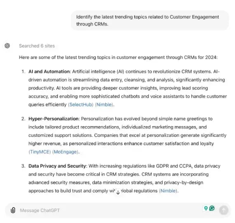The height and width of the screenshot is (223, 235).
Task: Open the Grammarly icon in message box
Action: 212,208
